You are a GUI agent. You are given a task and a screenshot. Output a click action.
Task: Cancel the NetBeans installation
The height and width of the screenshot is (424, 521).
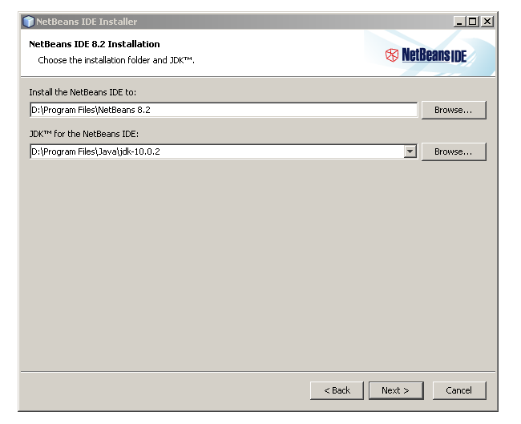coord(458,390)
